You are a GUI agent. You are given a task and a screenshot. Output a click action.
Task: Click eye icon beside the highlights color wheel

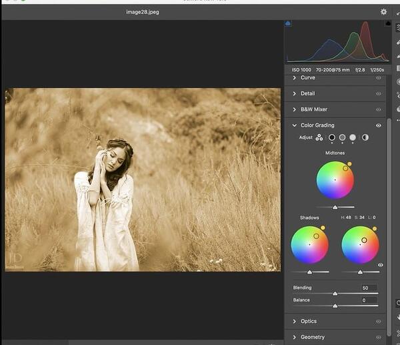pyautogui.click(x=381, y=265)
